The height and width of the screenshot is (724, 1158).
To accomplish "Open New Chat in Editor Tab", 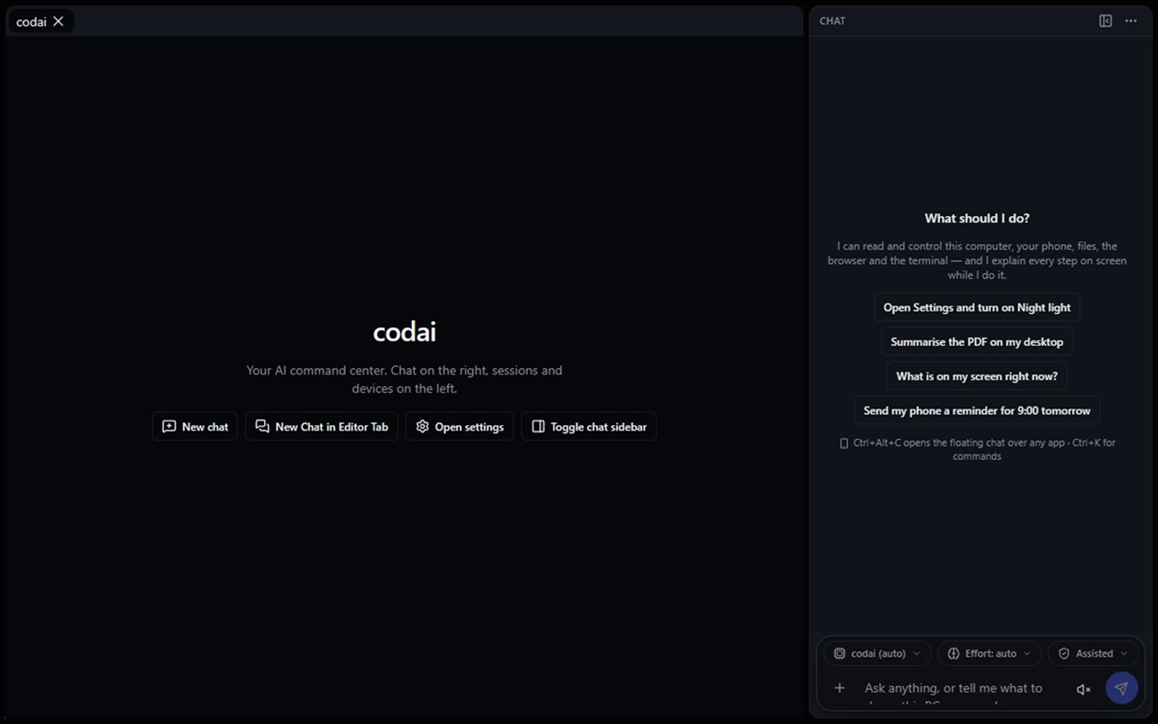I will [x=322, y=427].
